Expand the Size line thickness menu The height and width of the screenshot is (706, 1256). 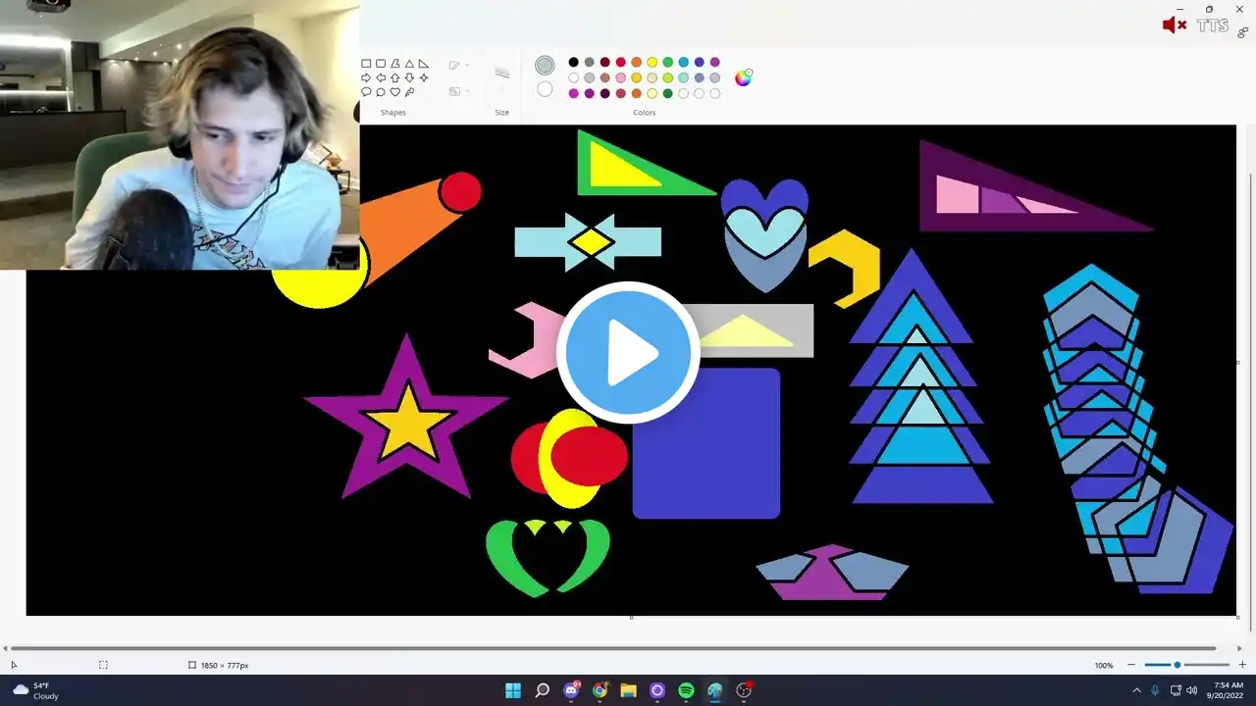click(x=502, y=80)
